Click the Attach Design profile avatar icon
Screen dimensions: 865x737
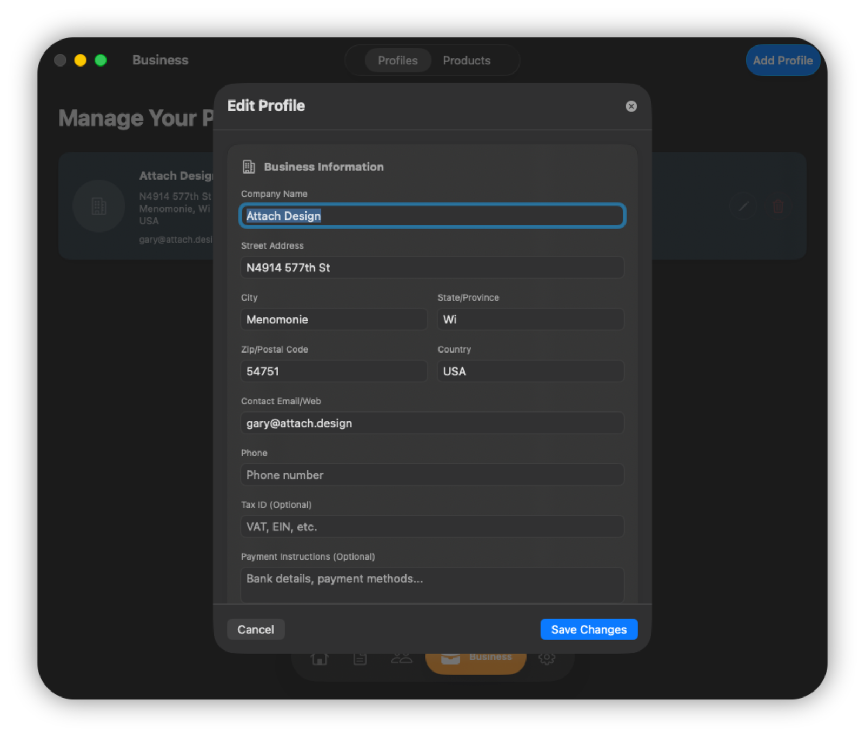click(x=98, y=206)
